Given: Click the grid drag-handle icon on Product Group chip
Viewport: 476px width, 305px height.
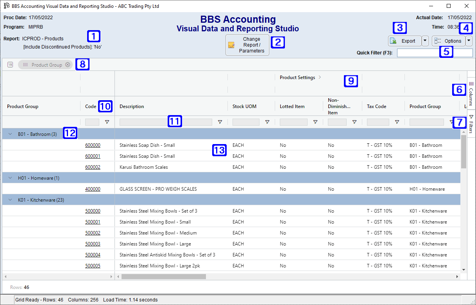Looking at the screenshot, I should click(25, 64).
